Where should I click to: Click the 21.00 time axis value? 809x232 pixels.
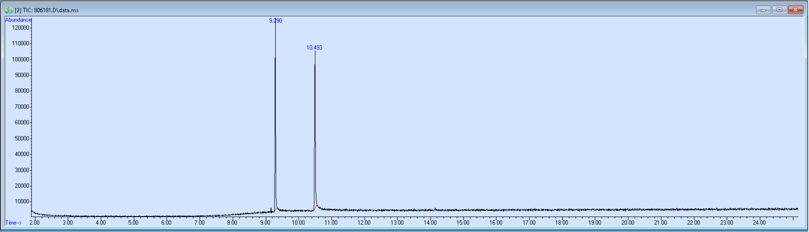pyautogui.click(x=660, y=223)
